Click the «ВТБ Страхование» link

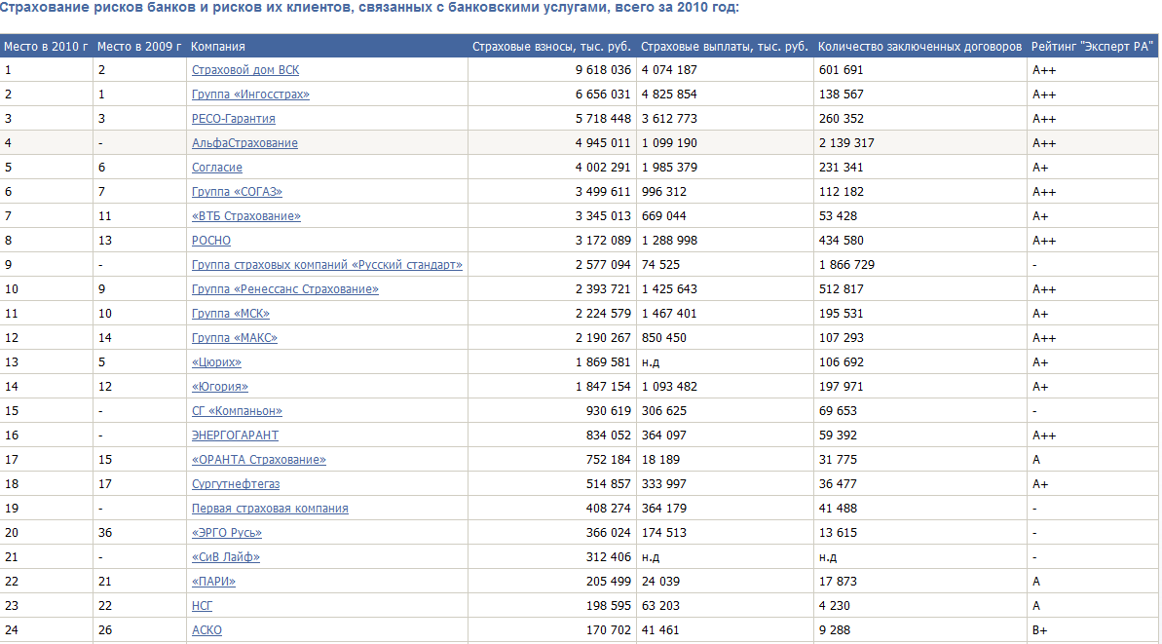pos(246,216)
